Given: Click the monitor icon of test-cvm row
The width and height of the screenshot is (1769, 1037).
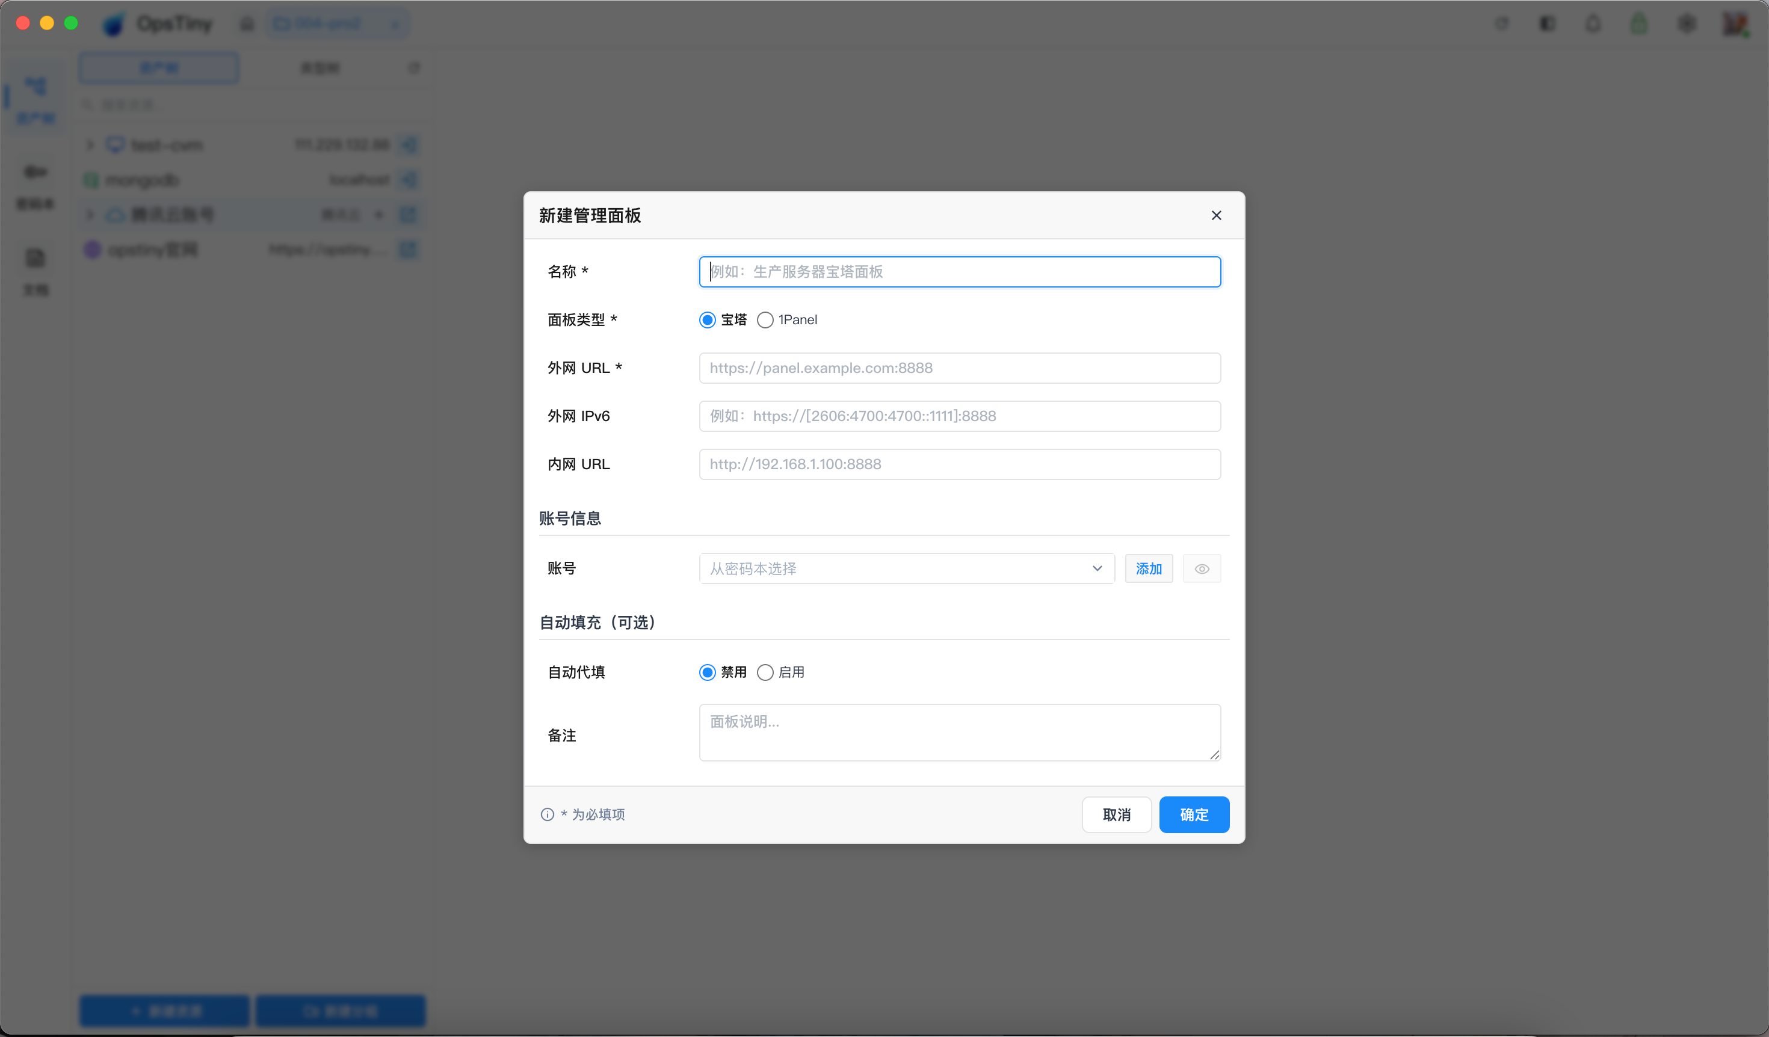Looking at the screenshot, I should tap(115, 144).
